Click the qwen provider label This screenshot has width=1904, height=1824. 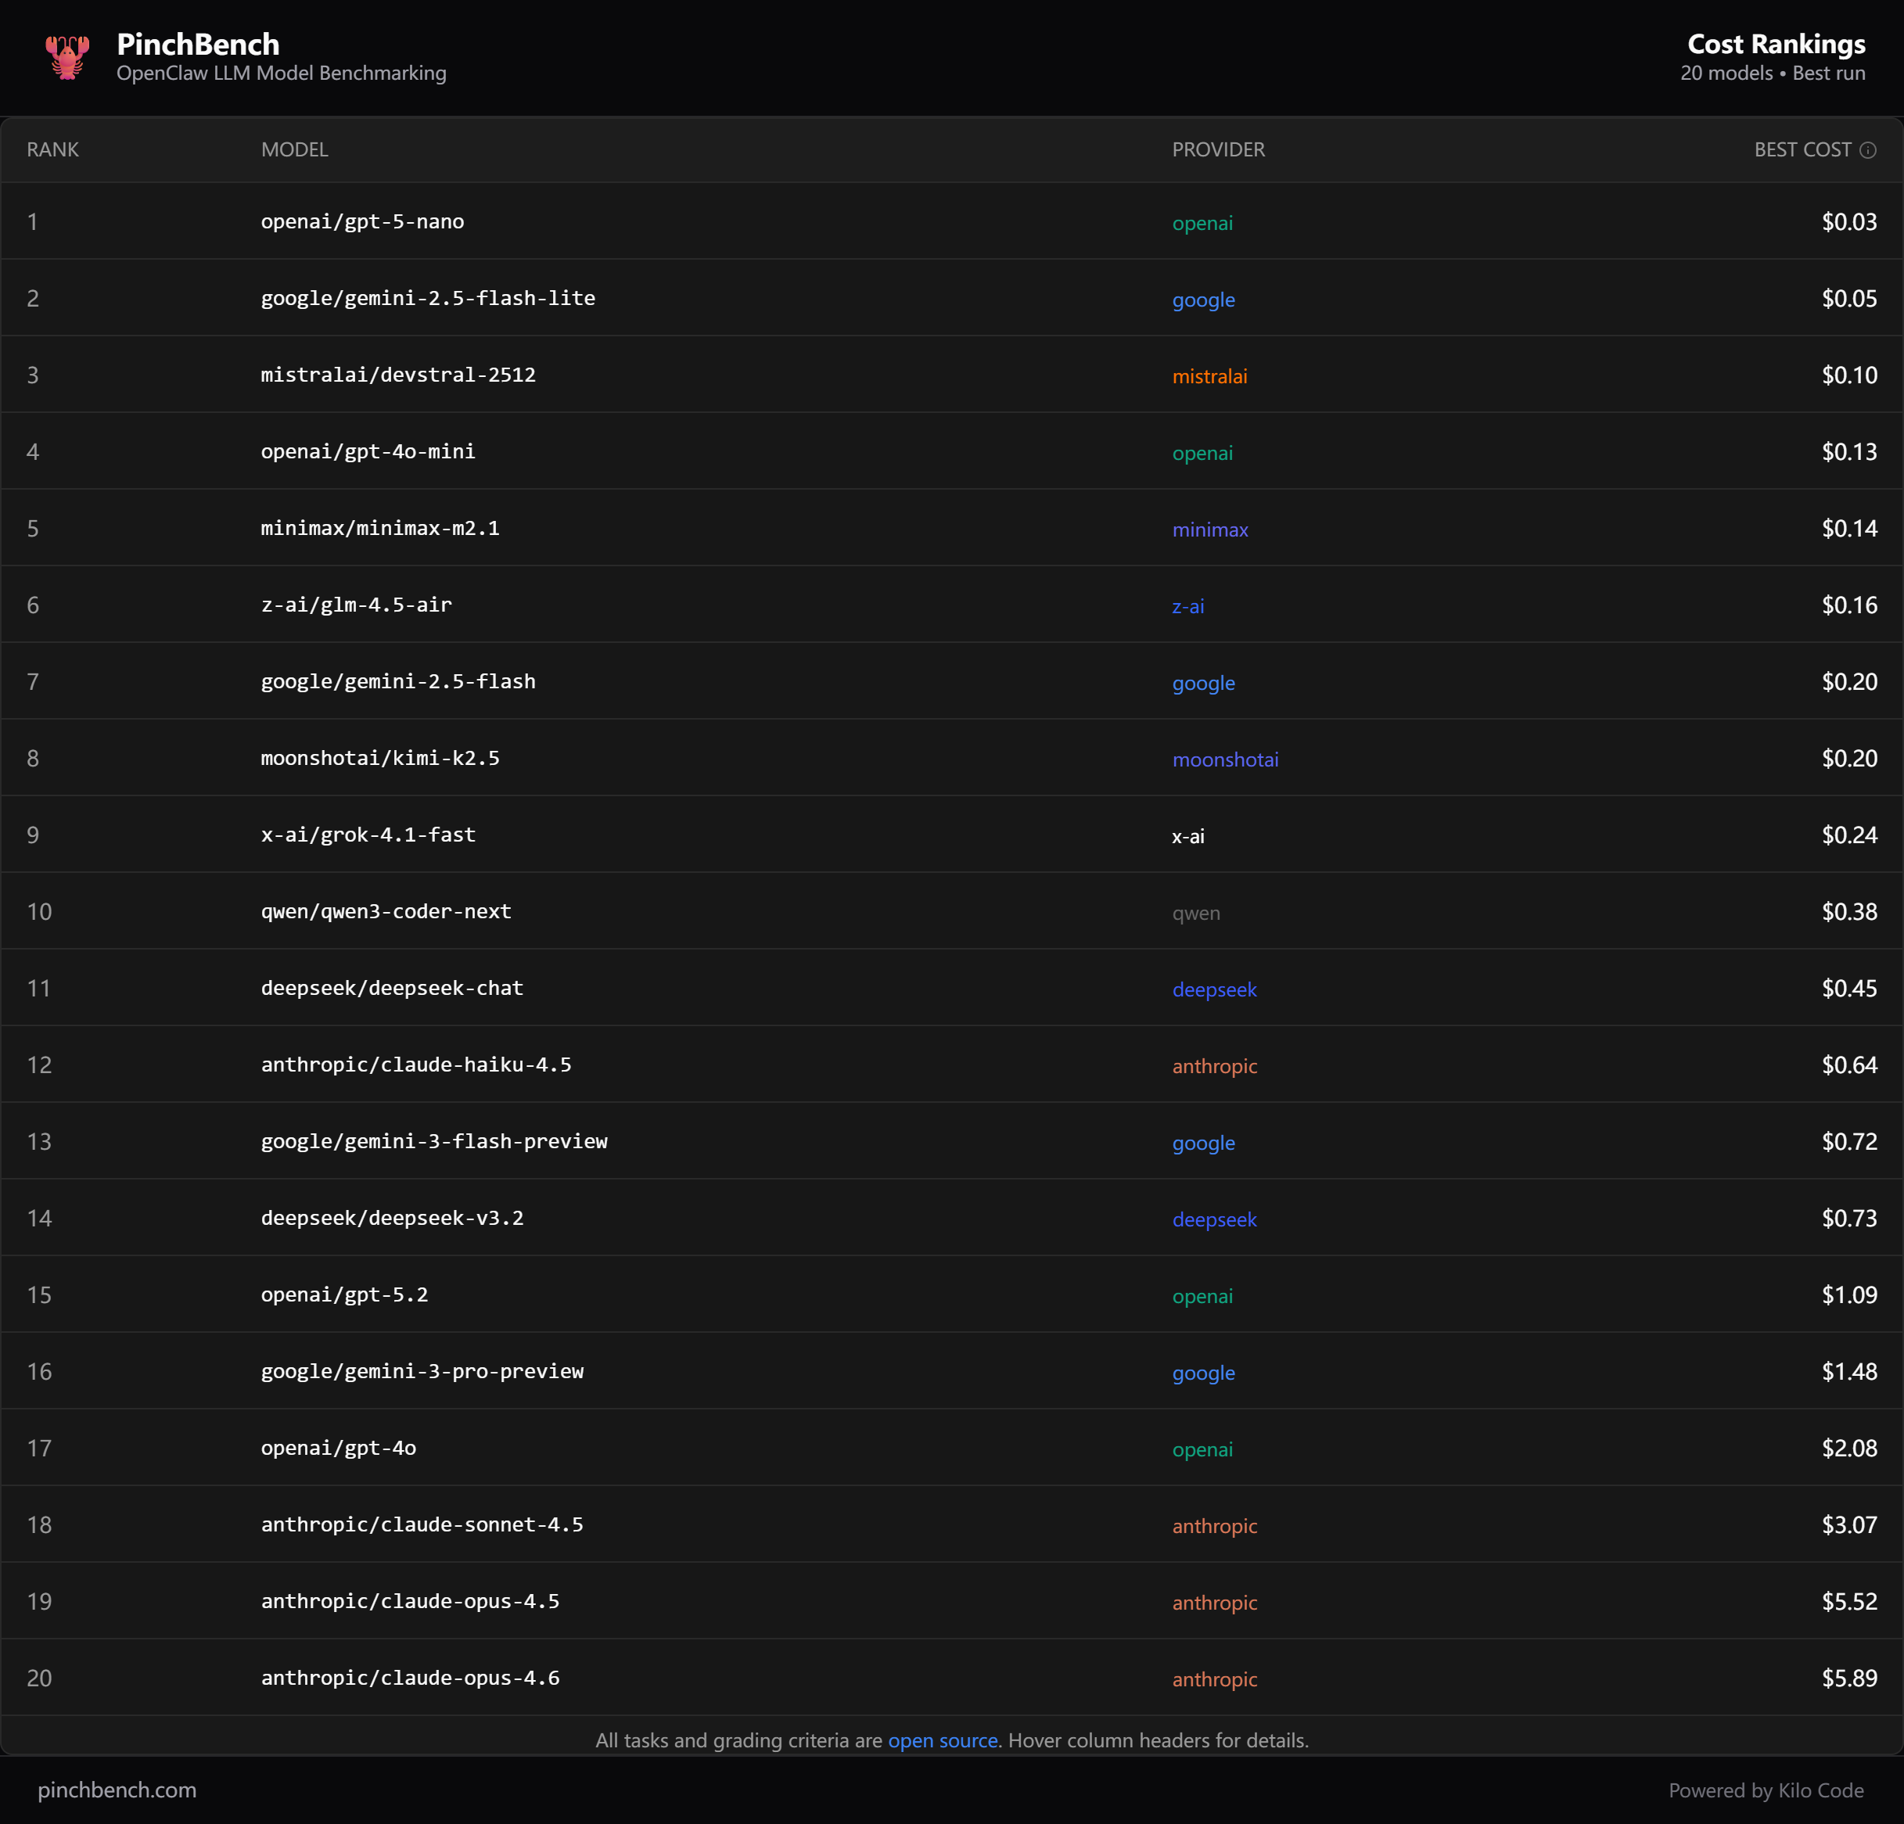click(x=1194, y=913)
